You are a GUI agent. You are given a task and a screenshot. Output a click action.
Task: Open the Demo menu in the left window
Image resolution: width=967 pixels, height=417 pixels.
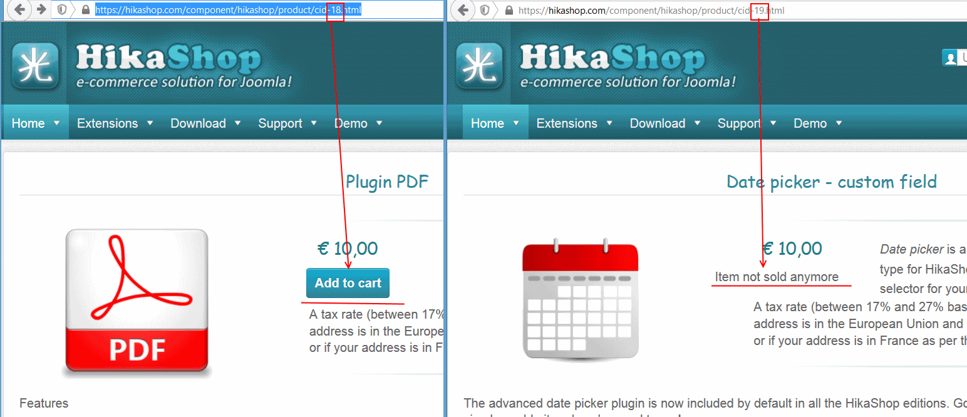359,123
